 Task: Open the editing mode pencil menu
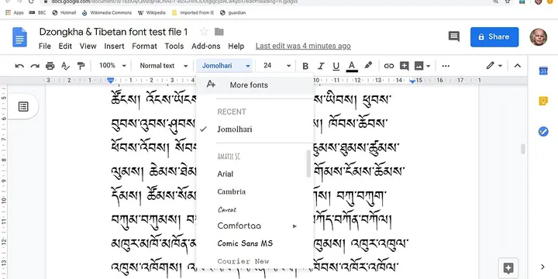(494, 65)
